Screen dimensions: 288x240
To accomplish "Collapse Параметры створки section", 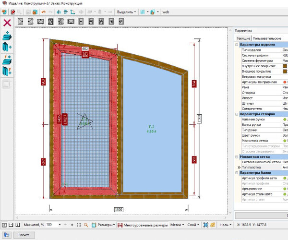I will pos(237,114).
